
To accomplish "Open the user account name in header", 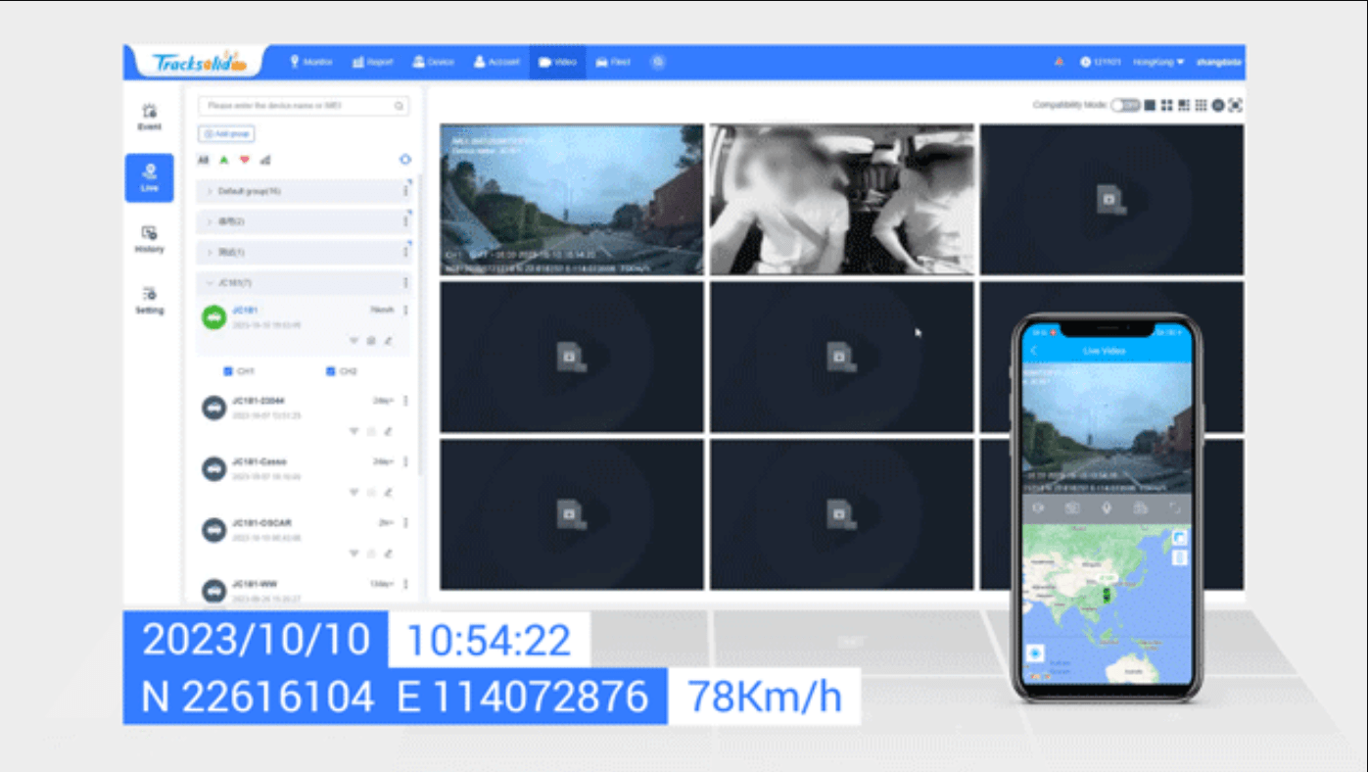I will tap(1219, 62).
